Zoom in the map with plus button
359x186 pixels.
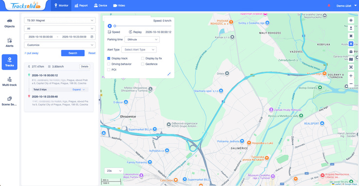tap(351, 76)
